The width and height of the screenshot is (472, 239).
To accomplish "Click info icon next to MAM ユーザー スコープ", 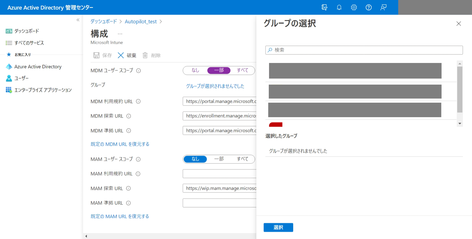I will coord(138,159).
